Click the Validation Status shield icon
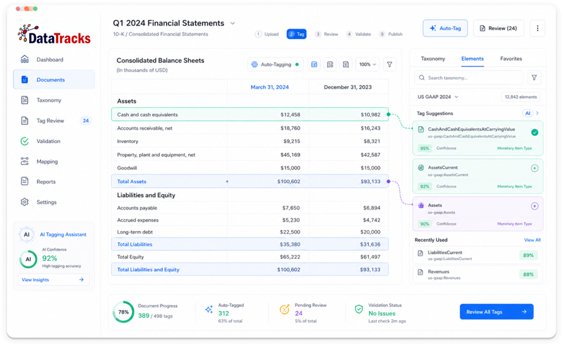Viewport: 563px width, 346px height. (x=358, y=309)
